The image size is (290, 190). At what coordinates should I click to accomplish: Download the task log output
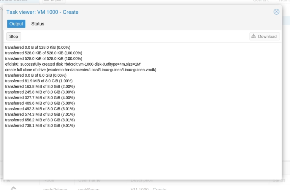pyautogui.click(x=264, y=37)
